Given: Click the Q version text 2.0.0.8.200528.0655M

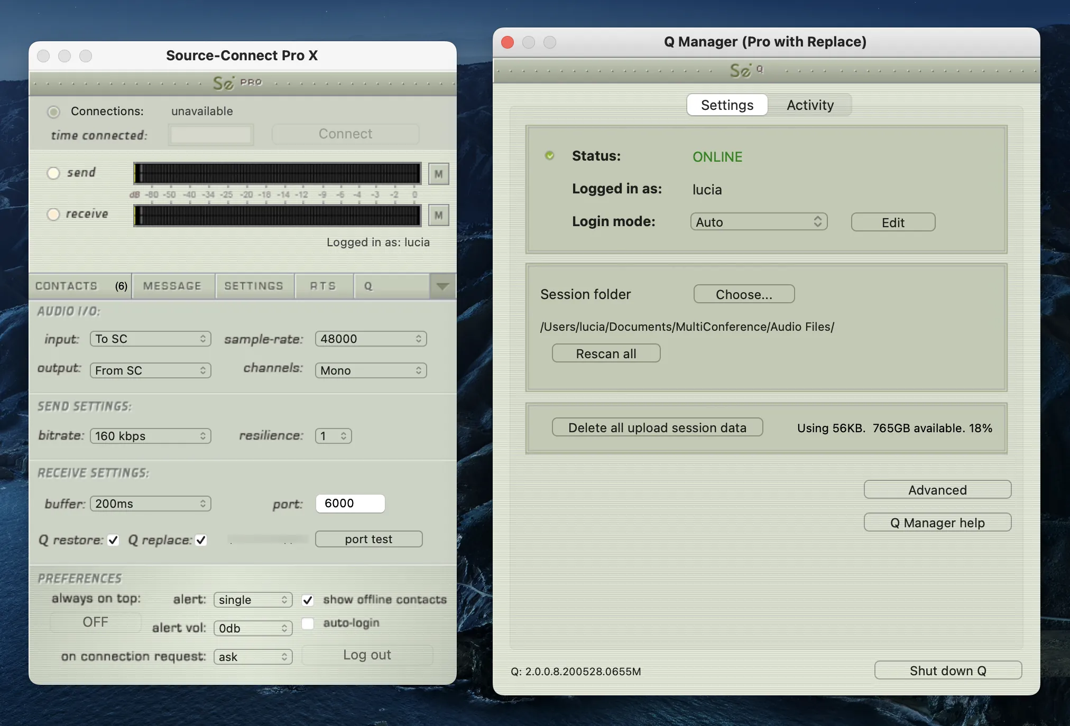Looking at the screenshot, I should [576, 672].
